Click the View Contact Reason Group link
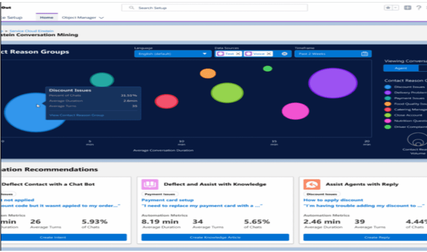The width and height of the screenshot is (427, 252). pyautogui.click(x=76, y=115)
